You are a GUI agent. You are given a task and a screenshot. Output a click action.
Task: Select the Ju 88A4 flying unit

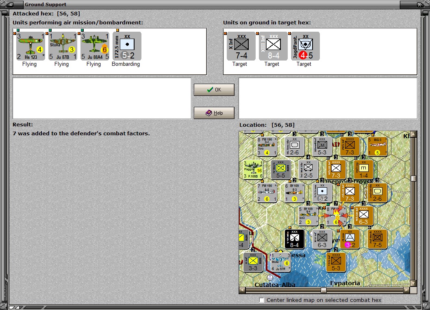pos(94,46)
